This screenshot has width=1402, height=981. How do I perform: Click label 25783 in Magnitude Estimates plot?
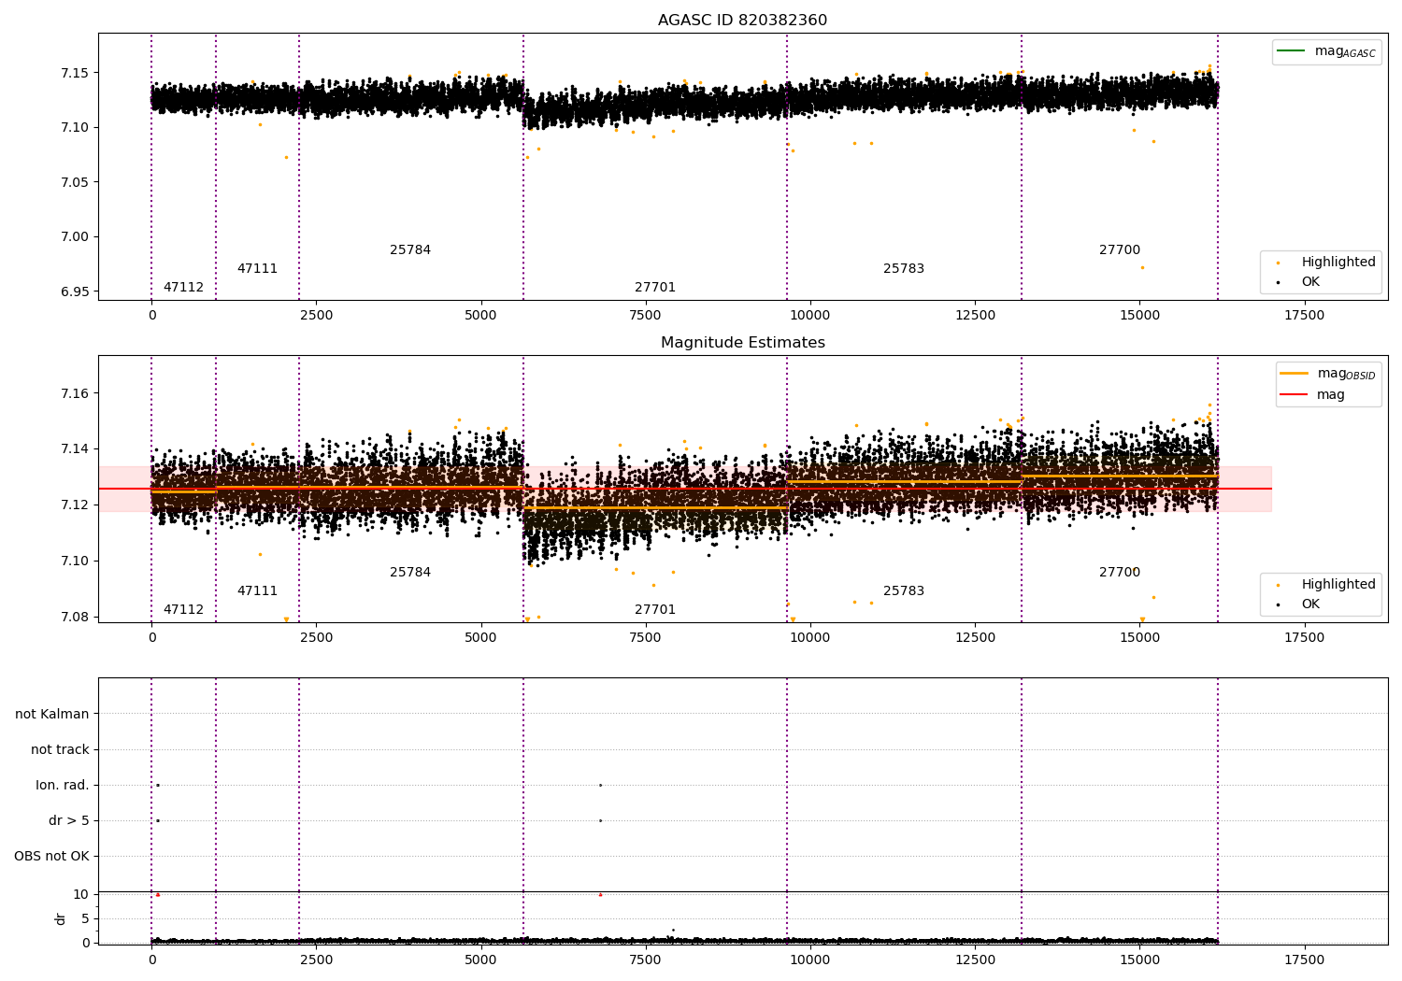click(904, 591)
